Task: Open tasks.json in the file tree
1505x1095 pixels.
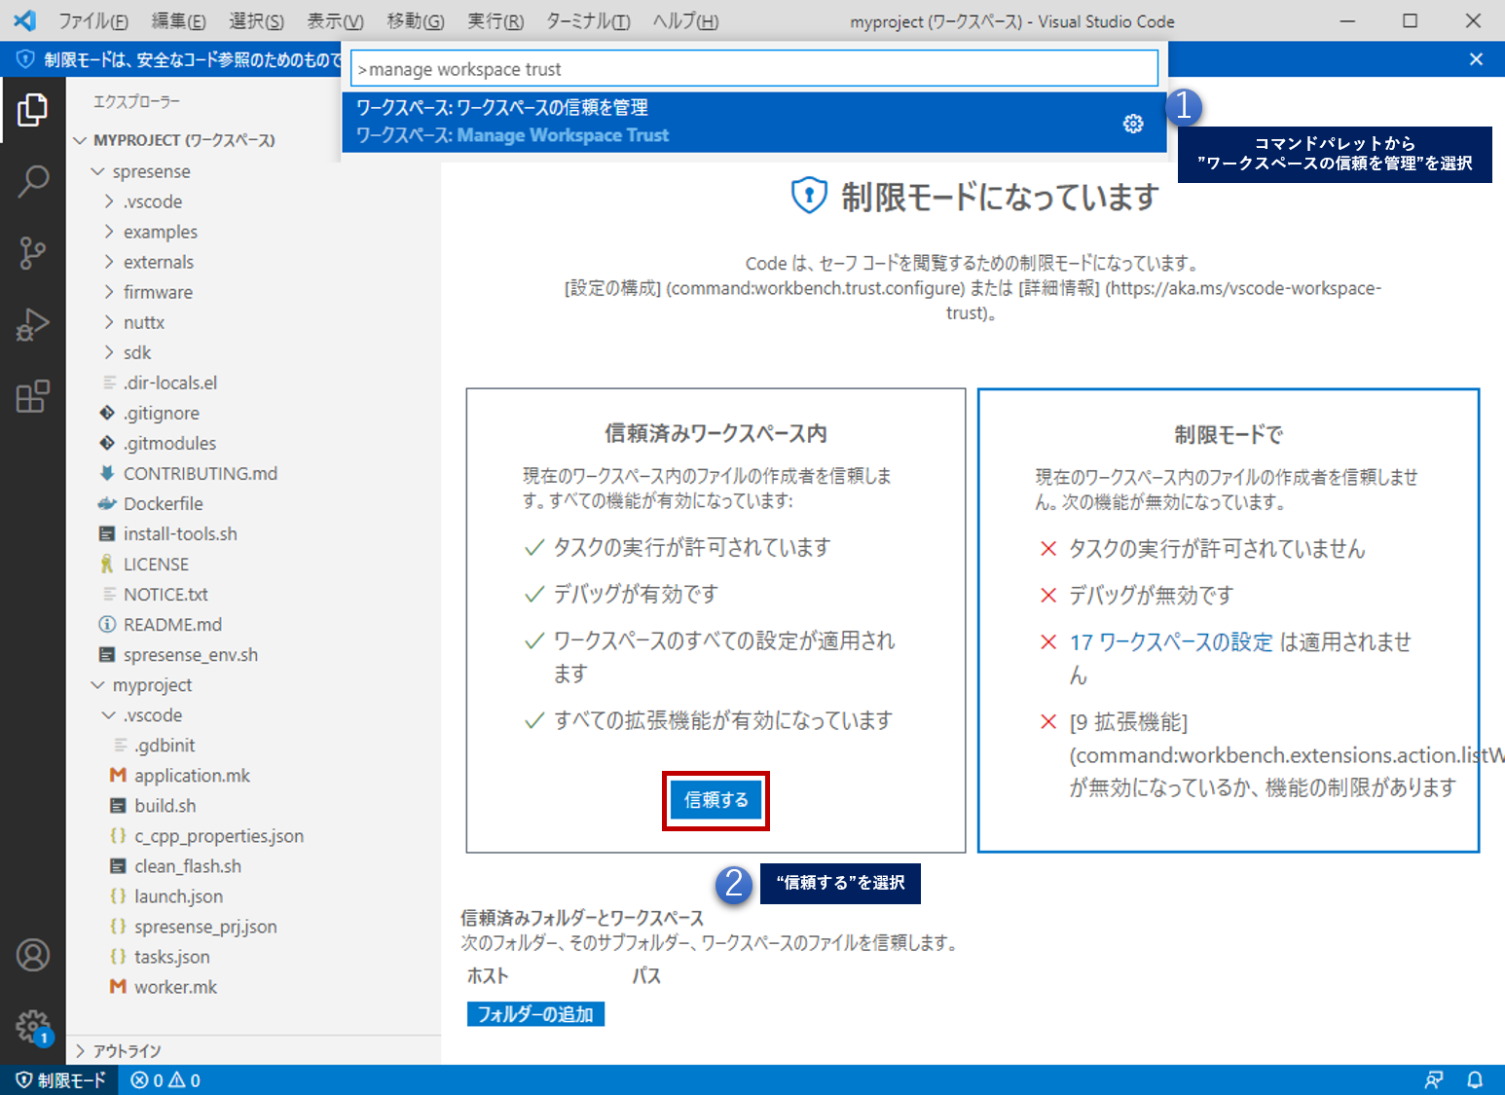Action: point(171,957)
